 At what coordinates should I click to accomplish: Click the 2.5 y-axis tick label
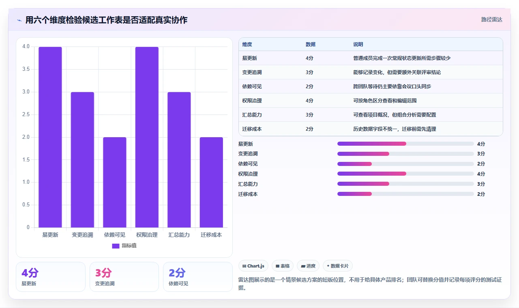click(x=26, y=115)
